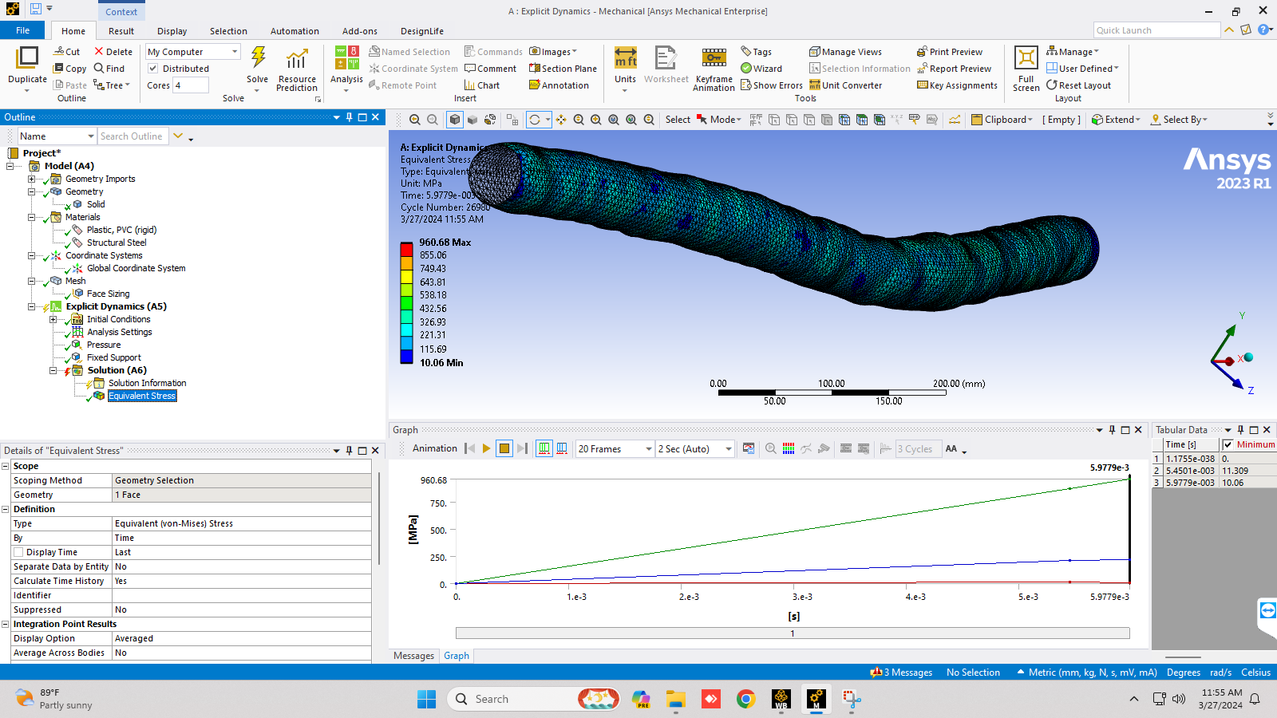Screen dimensions: 1277x718
Task: Open the Messages tab
Action: [x=413, y=656]
